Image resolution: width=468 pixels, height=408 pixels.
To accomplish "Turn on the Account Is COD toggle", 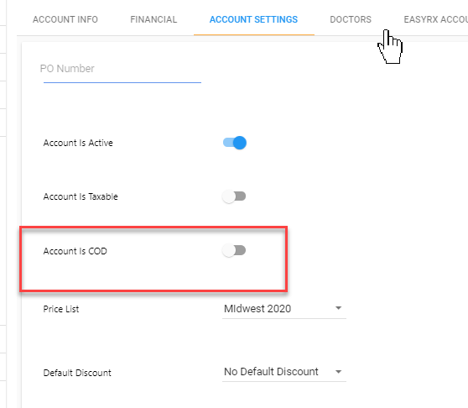I will 234,251.
